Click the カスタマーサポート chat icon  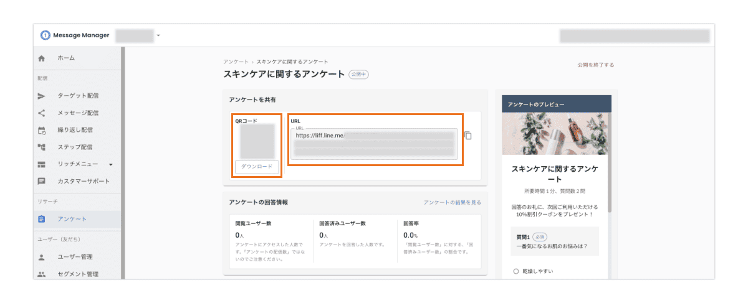coord(42,181)
